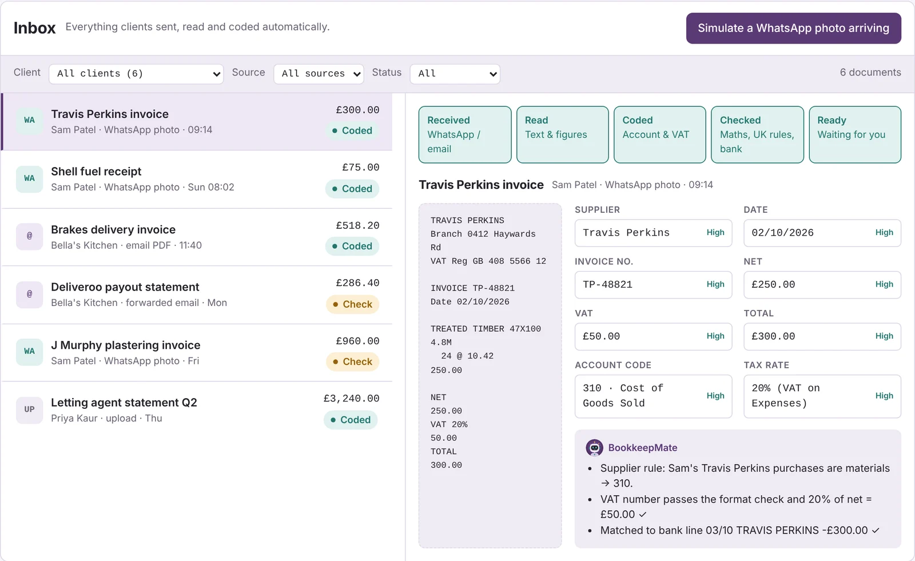Click the £518.20 amount on Brakes delivery row
The width and height of the screenshot is (915, 561).
pos(357,226)
